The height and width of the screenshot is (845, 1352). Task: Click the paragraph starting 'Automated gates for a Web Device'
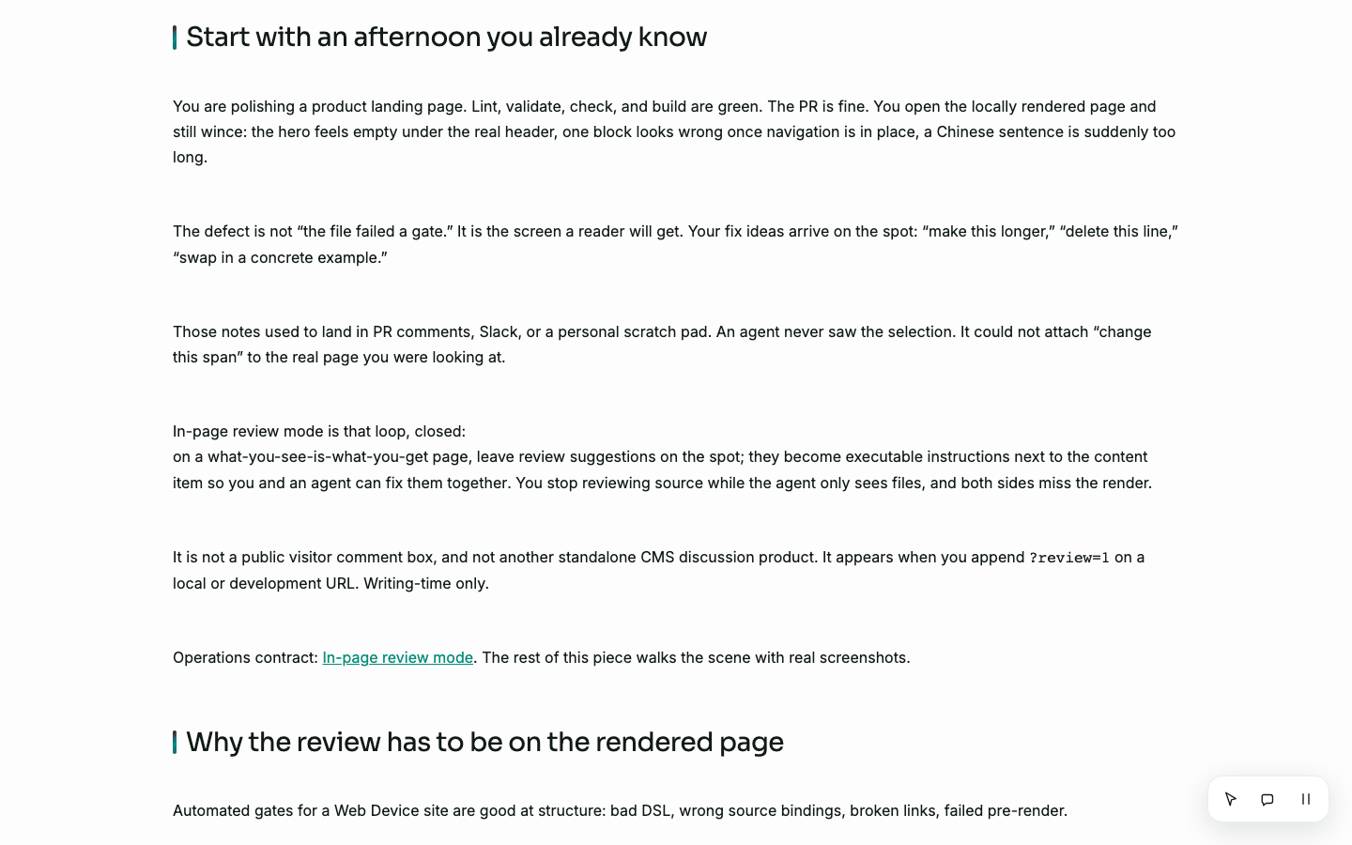coord(620,810)
